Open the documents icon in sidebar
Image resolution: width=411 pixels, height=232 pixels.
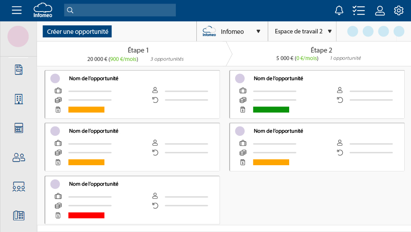pos(19,69)
